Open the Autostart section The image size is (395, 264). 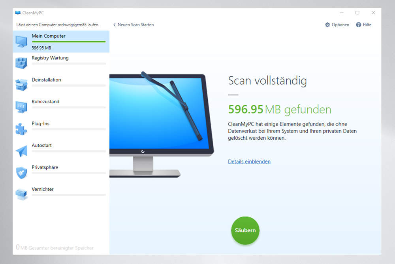click(61, 151)
